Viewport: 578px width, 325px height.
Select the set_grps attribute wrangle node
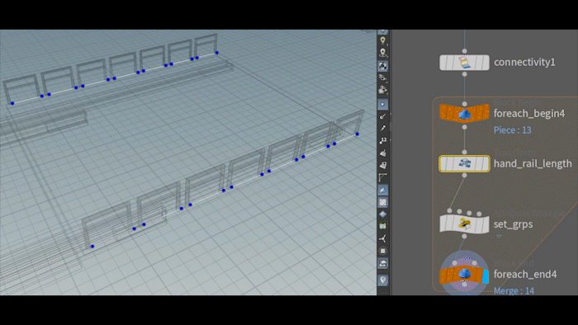coord(464,224)
